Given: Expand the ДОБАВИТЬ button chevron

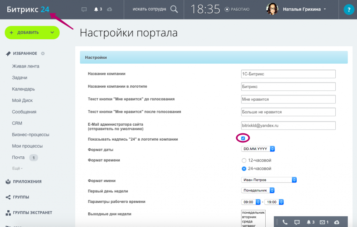Looking at the screenshot, I should (x=52, y=32).
